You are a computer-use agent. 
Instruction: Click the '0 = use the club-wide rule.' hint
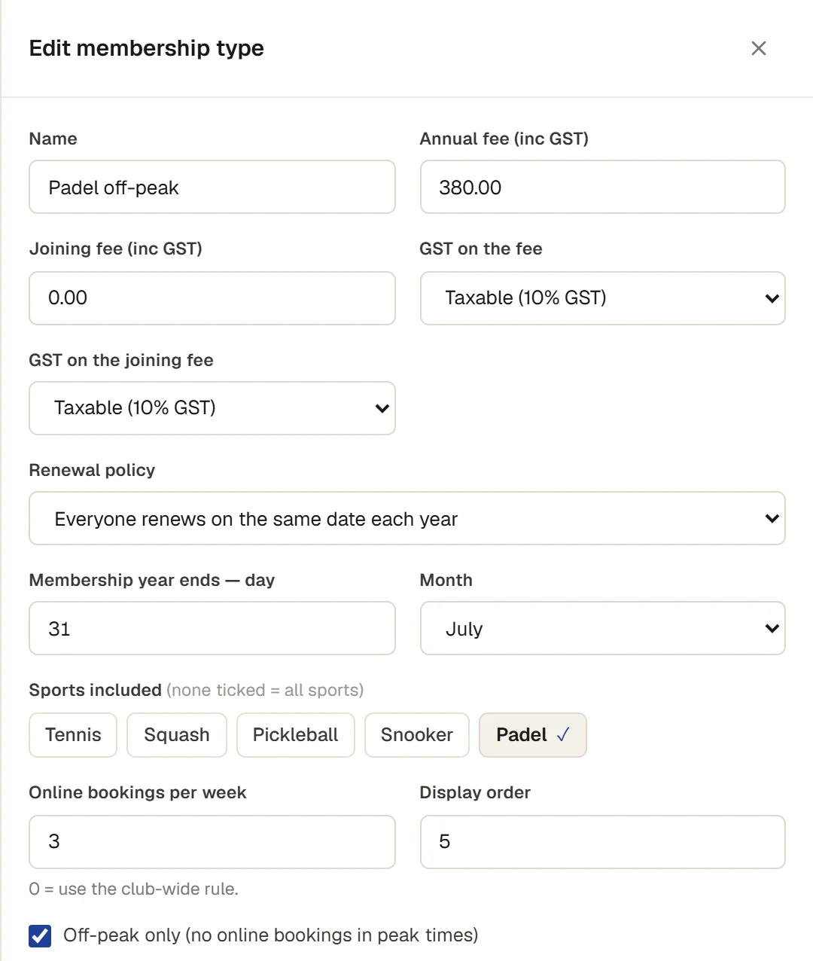134,889
